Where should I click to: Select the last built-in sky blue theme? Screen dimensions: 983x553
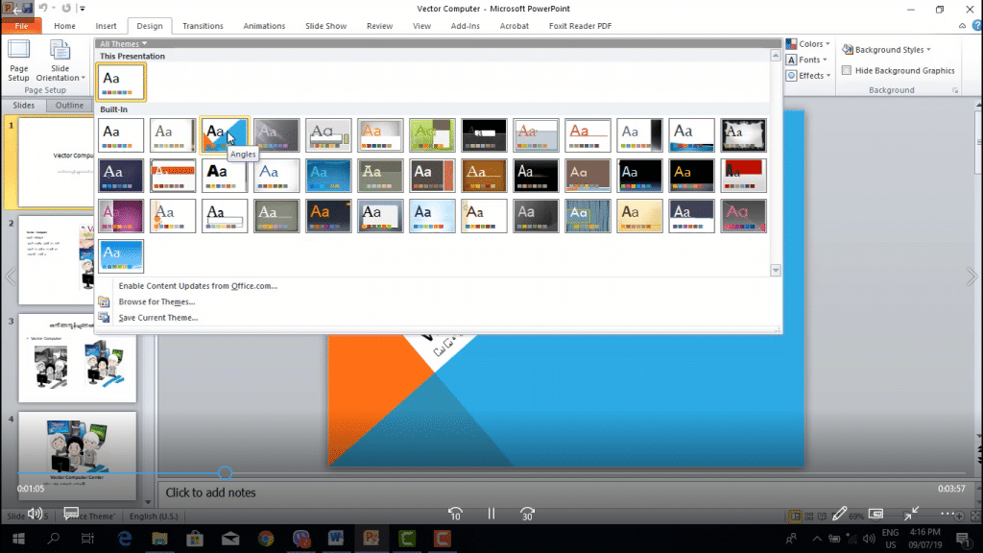(x=121, y=255)
